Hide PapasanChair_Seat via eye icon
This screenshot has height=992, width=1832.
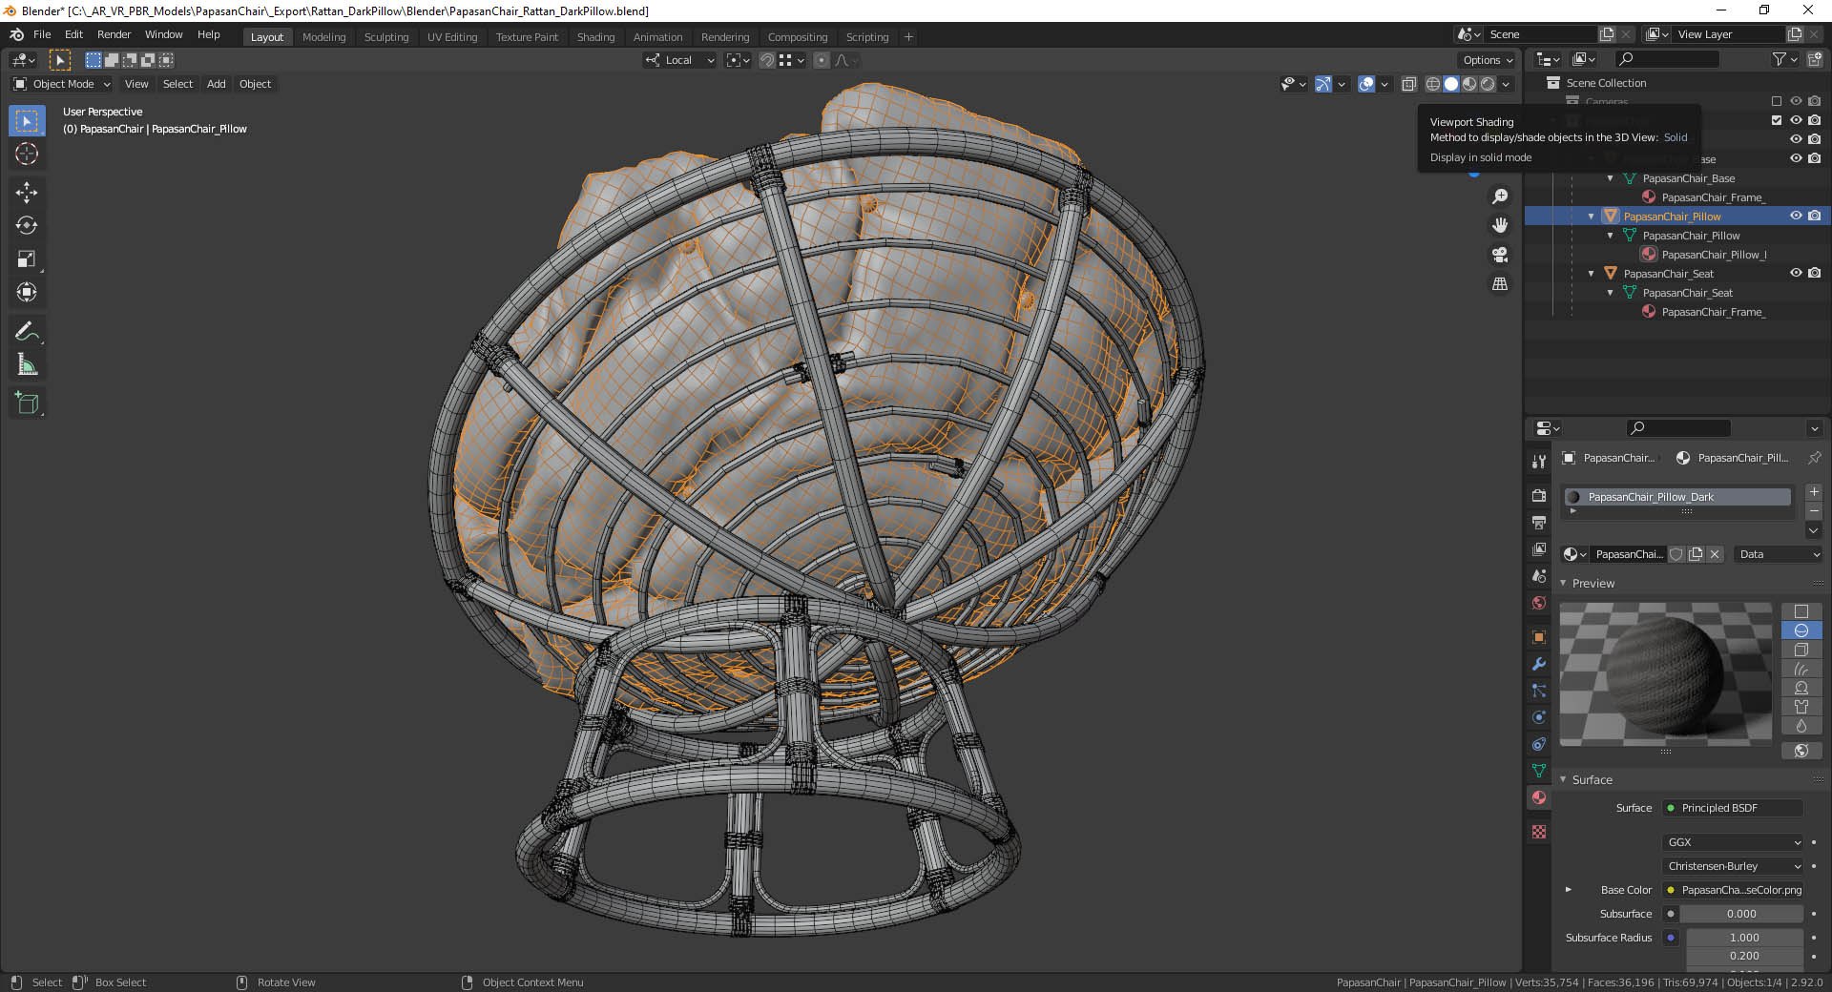pyautogui.click(x=1796, y=274)
